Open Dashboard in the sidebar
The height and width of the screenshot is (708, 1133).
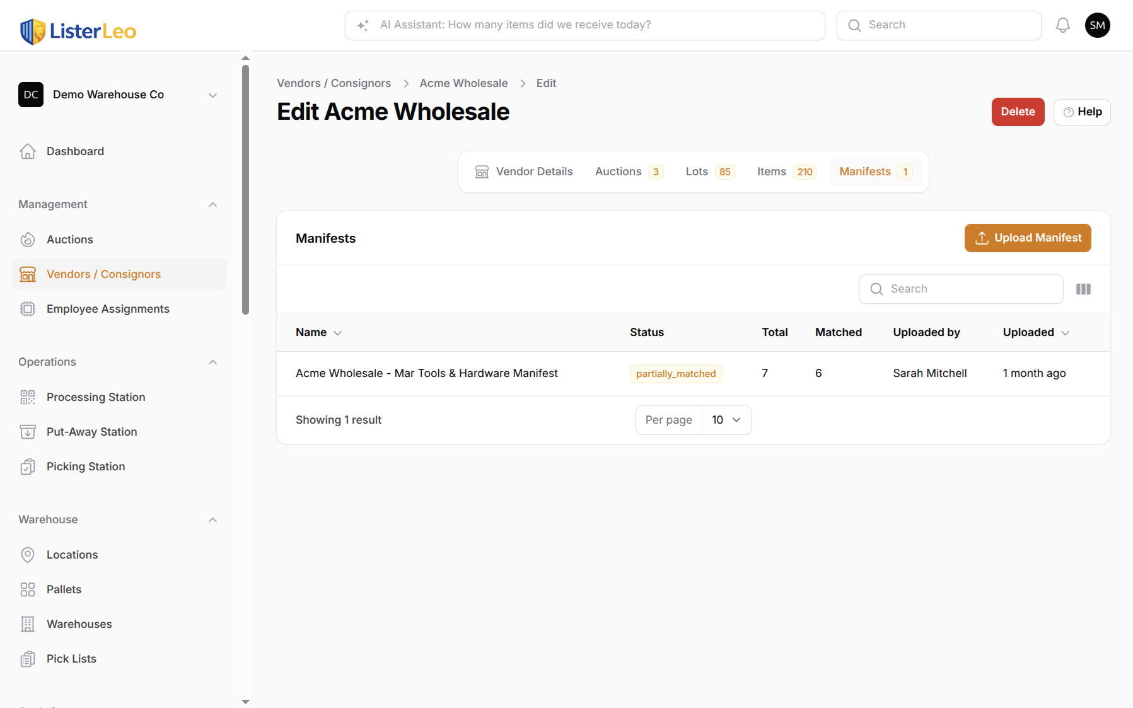click(x=119, y=151)
